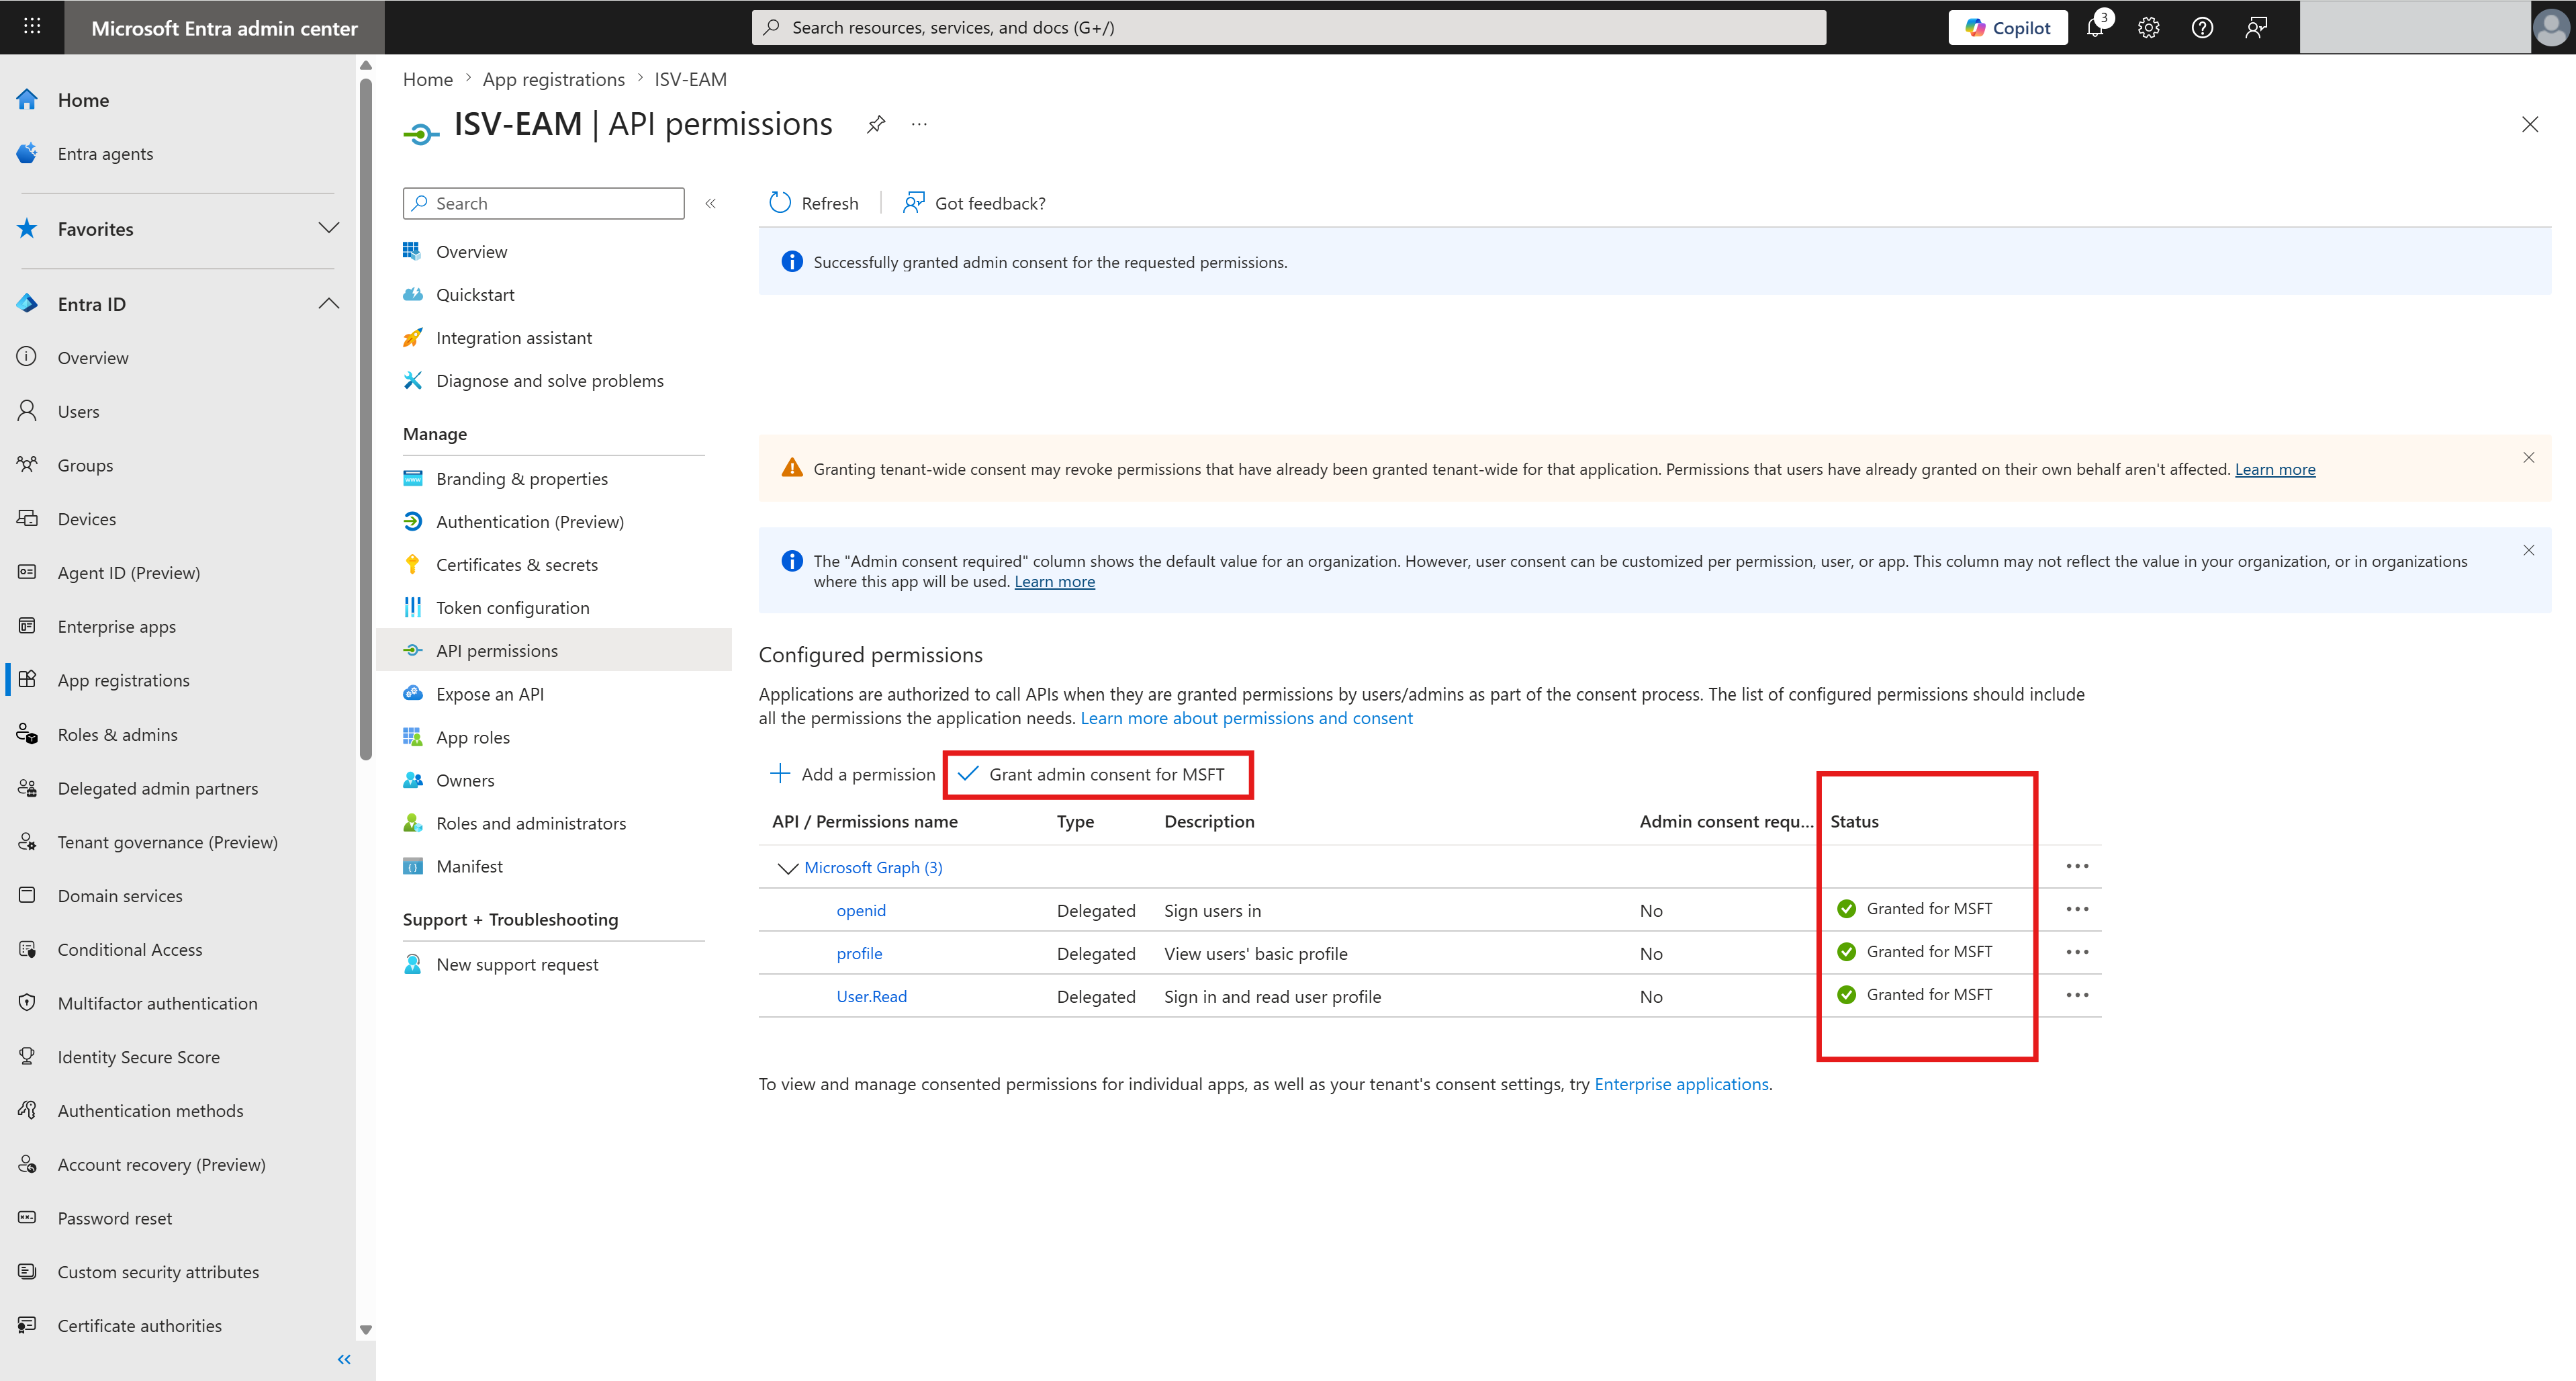
Task: Open the user account avatar
Action: click(2551, 27)
